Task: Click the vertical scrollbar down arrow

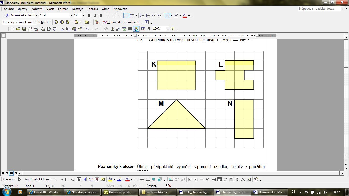Action: point(347,156)
